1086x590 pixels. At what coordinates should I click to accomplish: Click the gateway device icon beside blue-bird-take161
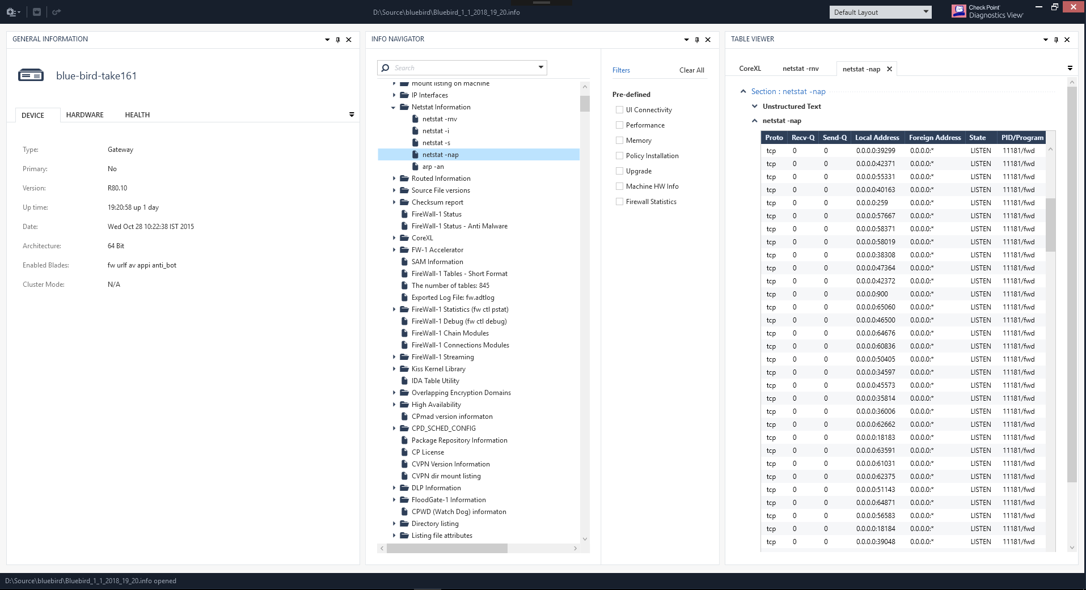(x=31, y=75)
